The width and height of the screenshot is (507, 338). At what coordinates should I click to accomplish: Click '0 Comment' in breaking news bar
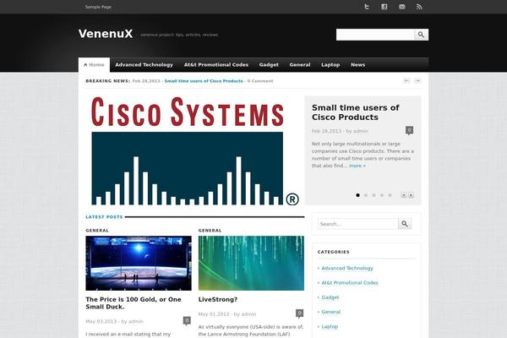click(260, 81)
